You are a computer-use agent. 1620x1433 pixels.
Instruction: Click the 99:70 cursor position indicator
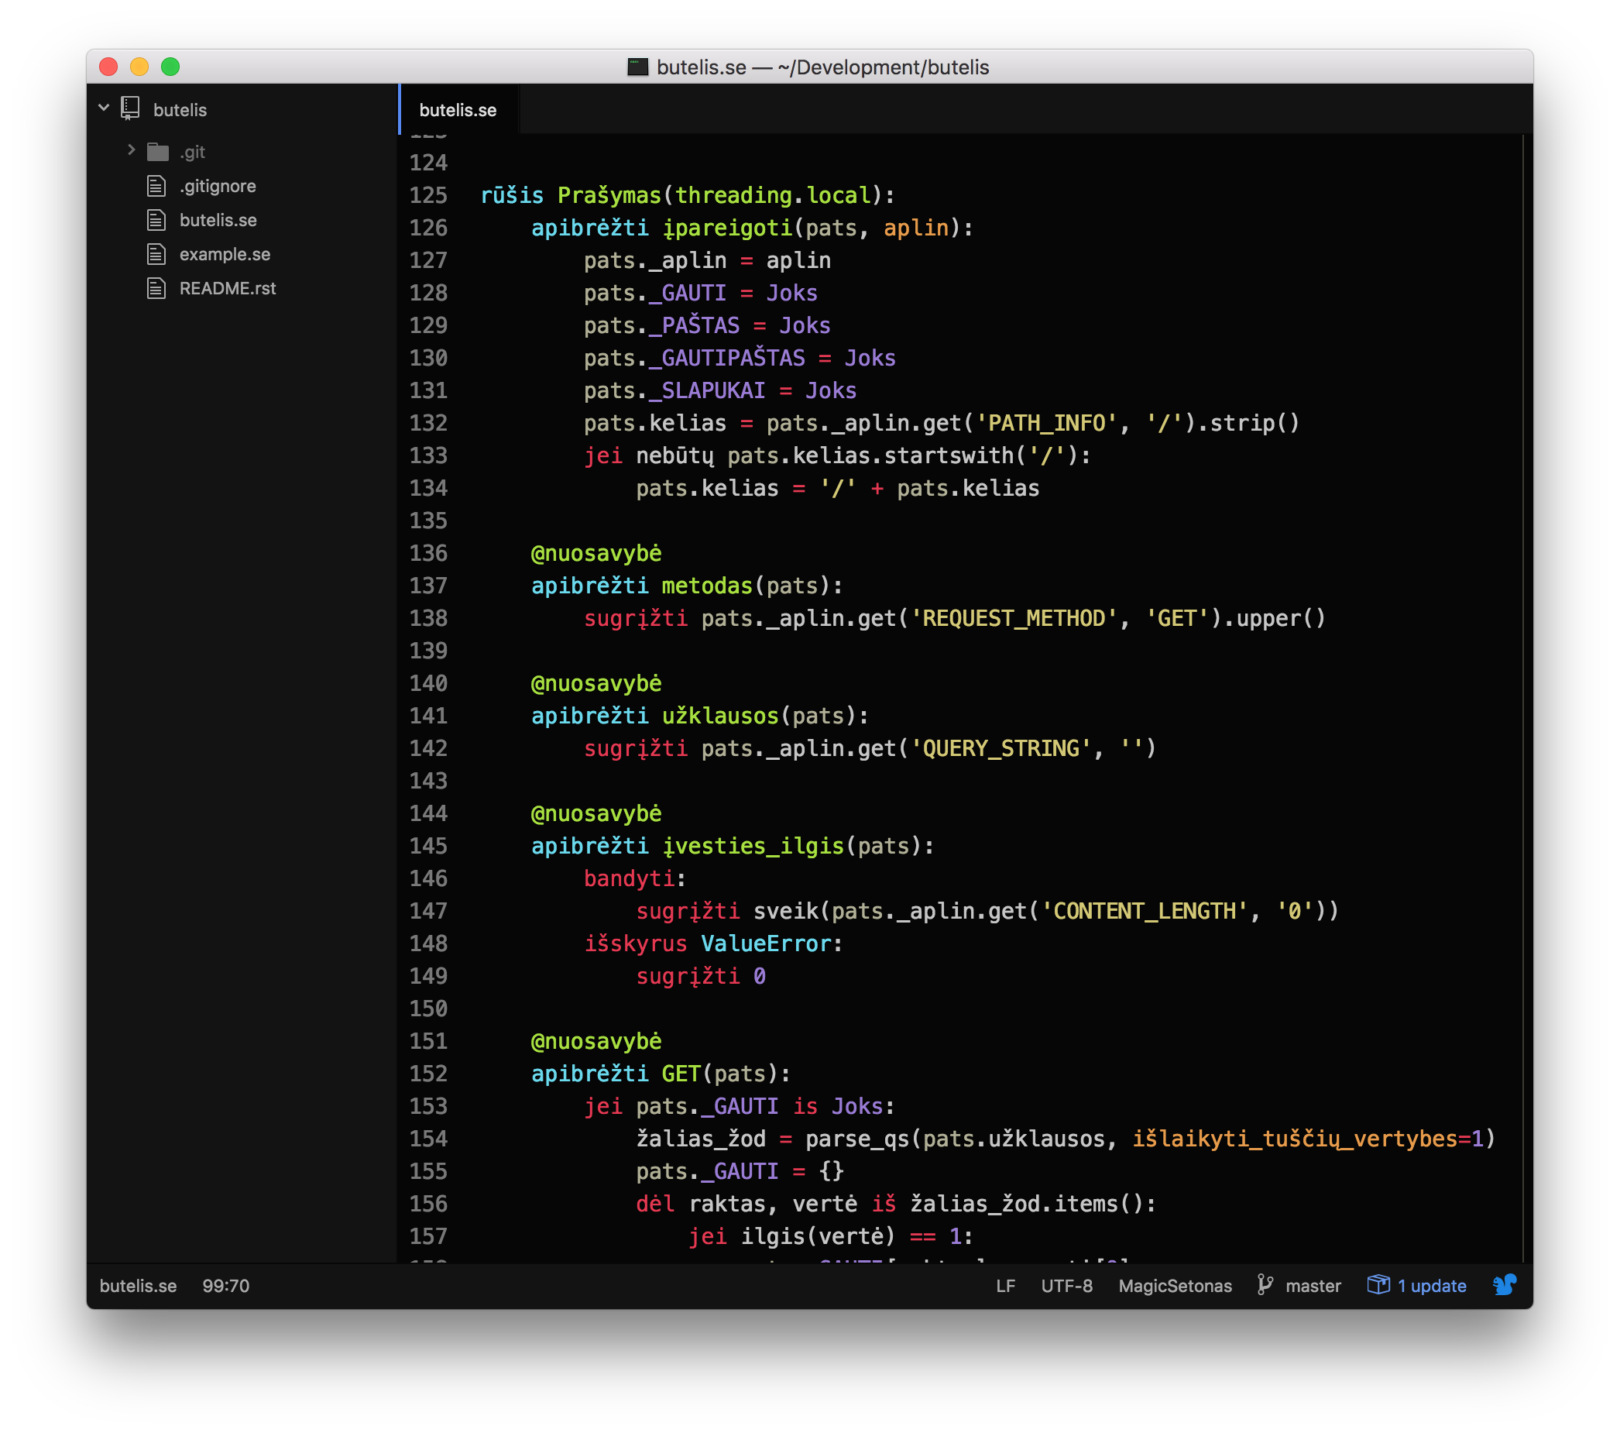226,1286
